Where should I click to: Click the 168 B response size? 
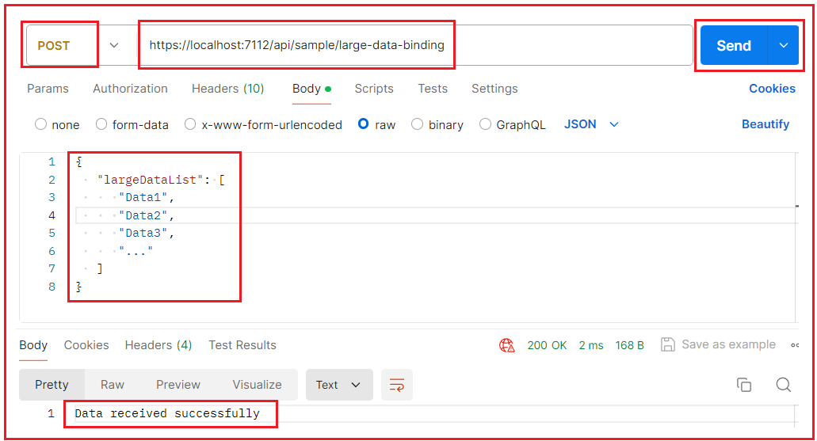(x=629, y=345)
